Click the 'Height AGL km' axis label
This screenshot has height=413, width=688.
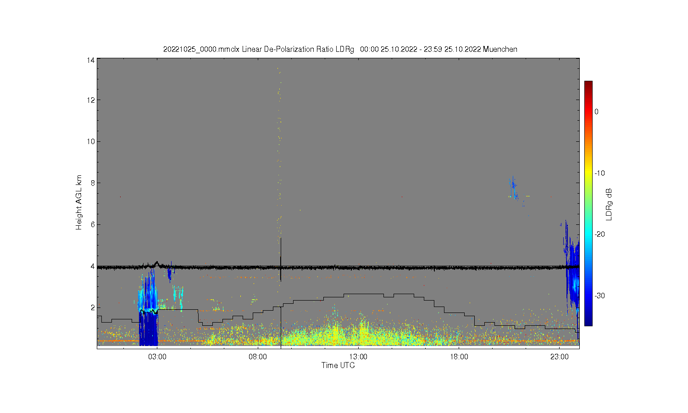79,202
